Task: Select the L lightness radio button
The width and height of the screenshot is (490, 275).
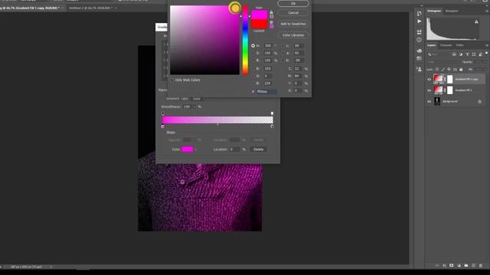Action: tap(283, 46)
